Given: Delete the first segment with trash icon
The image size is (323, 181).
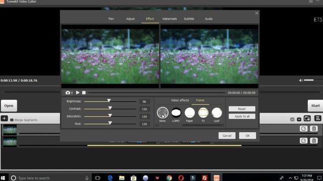Looking at the screenshot, I should [314, 129].
